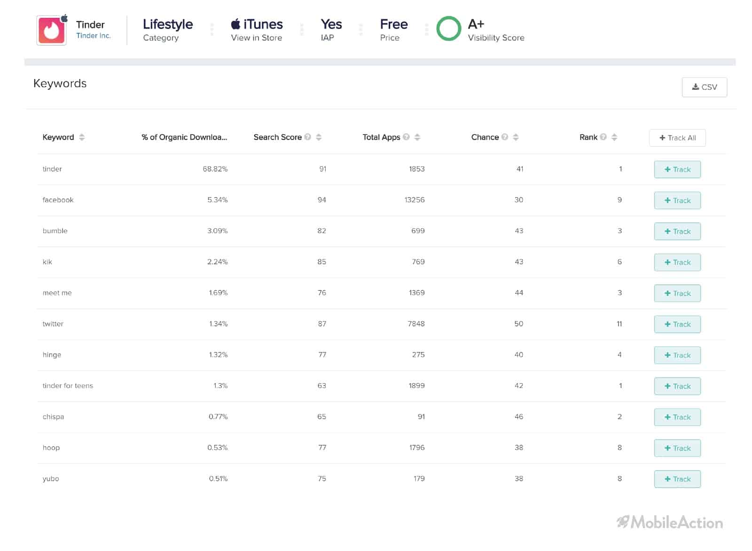Click the Apple iTunes logo icon
This screenshot has width=752, height=551.
click(235, 24)
